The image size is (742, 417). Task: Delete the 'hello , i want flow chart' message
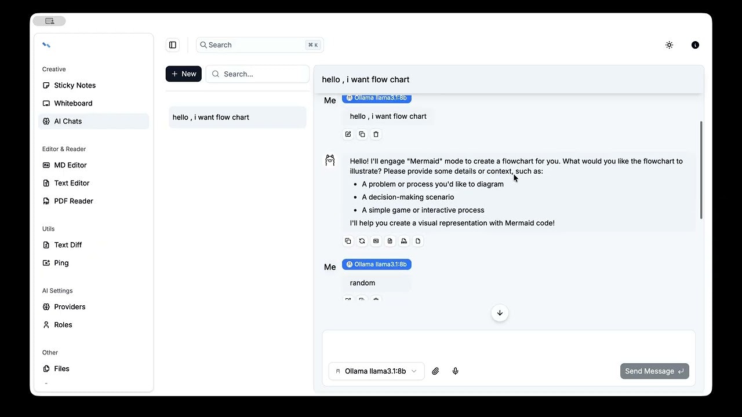pyautogui.click(x=376, y=134)
